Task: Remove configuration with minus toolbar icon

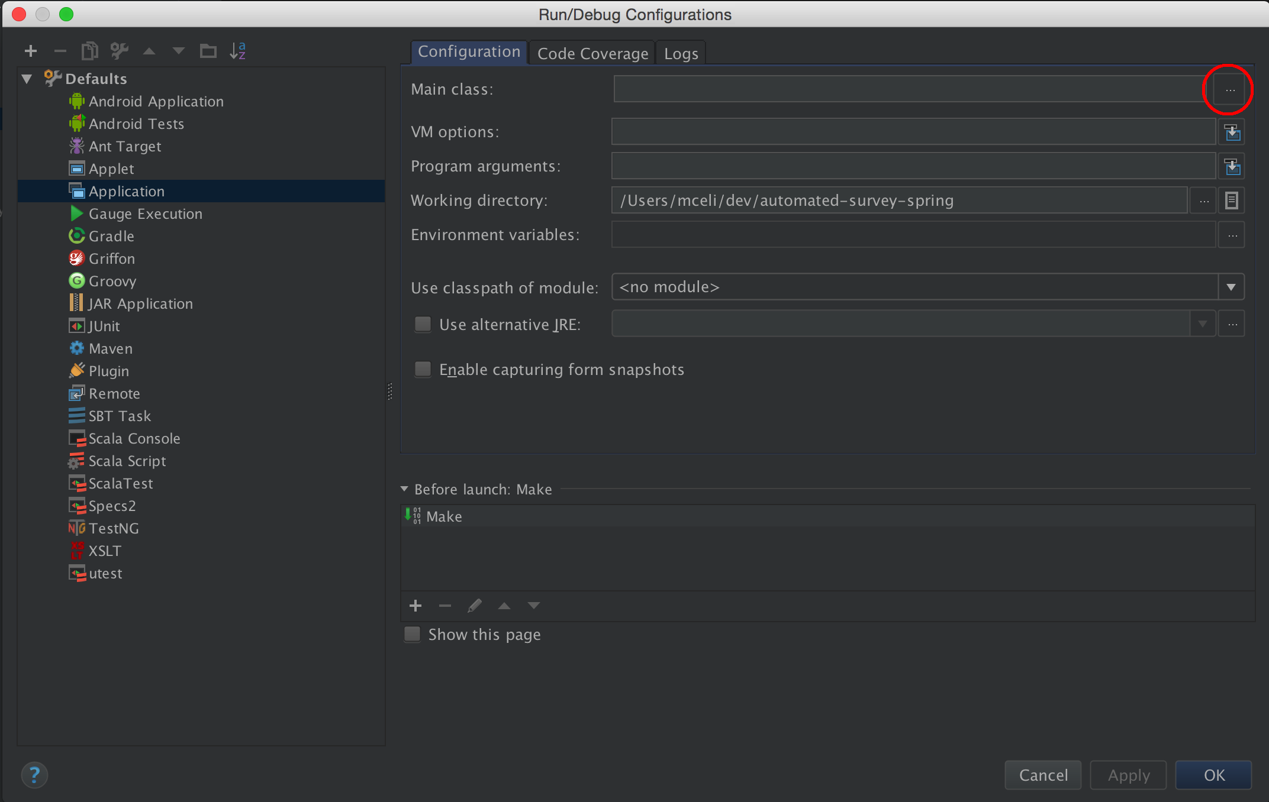Action: click(x=60, y=51)
